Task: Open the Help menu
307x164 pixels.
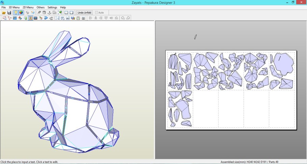Action: (x=63, y=7)
